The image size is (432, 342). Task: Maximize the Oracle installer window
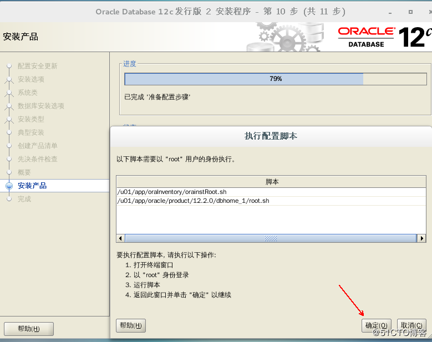(410, 12)
